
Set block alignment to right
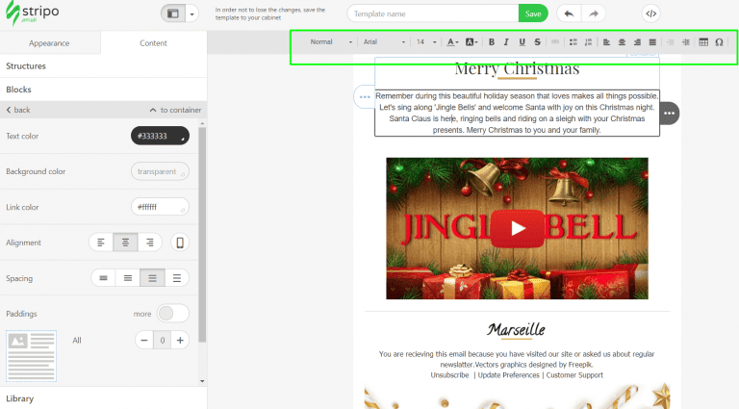pos(150,243)
